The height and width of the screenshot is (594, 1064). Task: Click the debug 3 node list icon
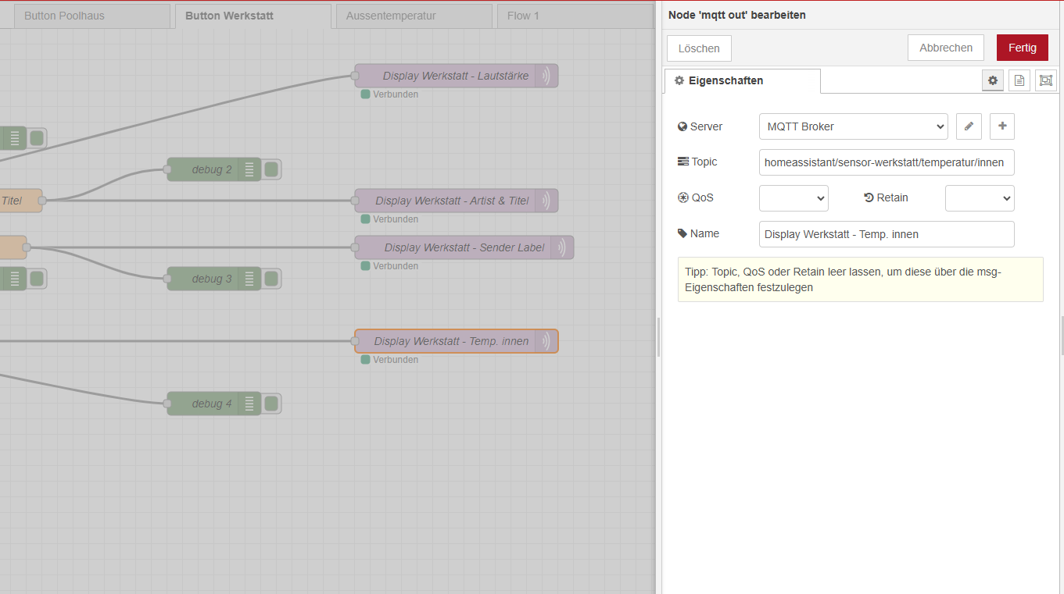(x=249, y=279)
